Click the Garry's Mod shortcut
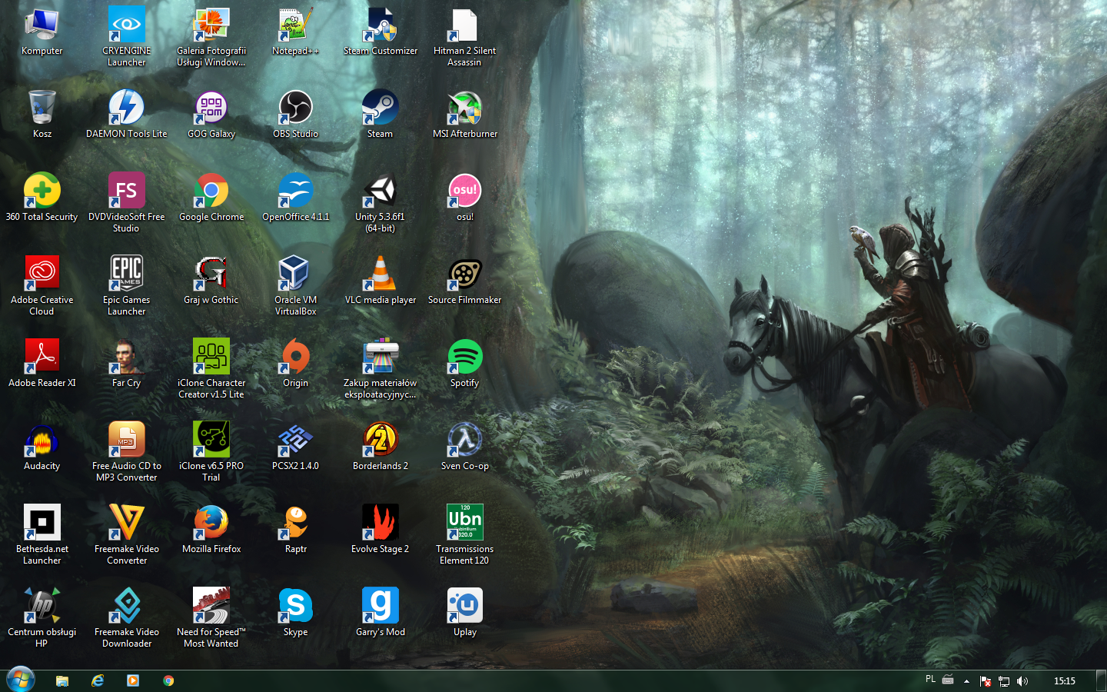Viewport: 1107px width, 692px height. (380, 612)
